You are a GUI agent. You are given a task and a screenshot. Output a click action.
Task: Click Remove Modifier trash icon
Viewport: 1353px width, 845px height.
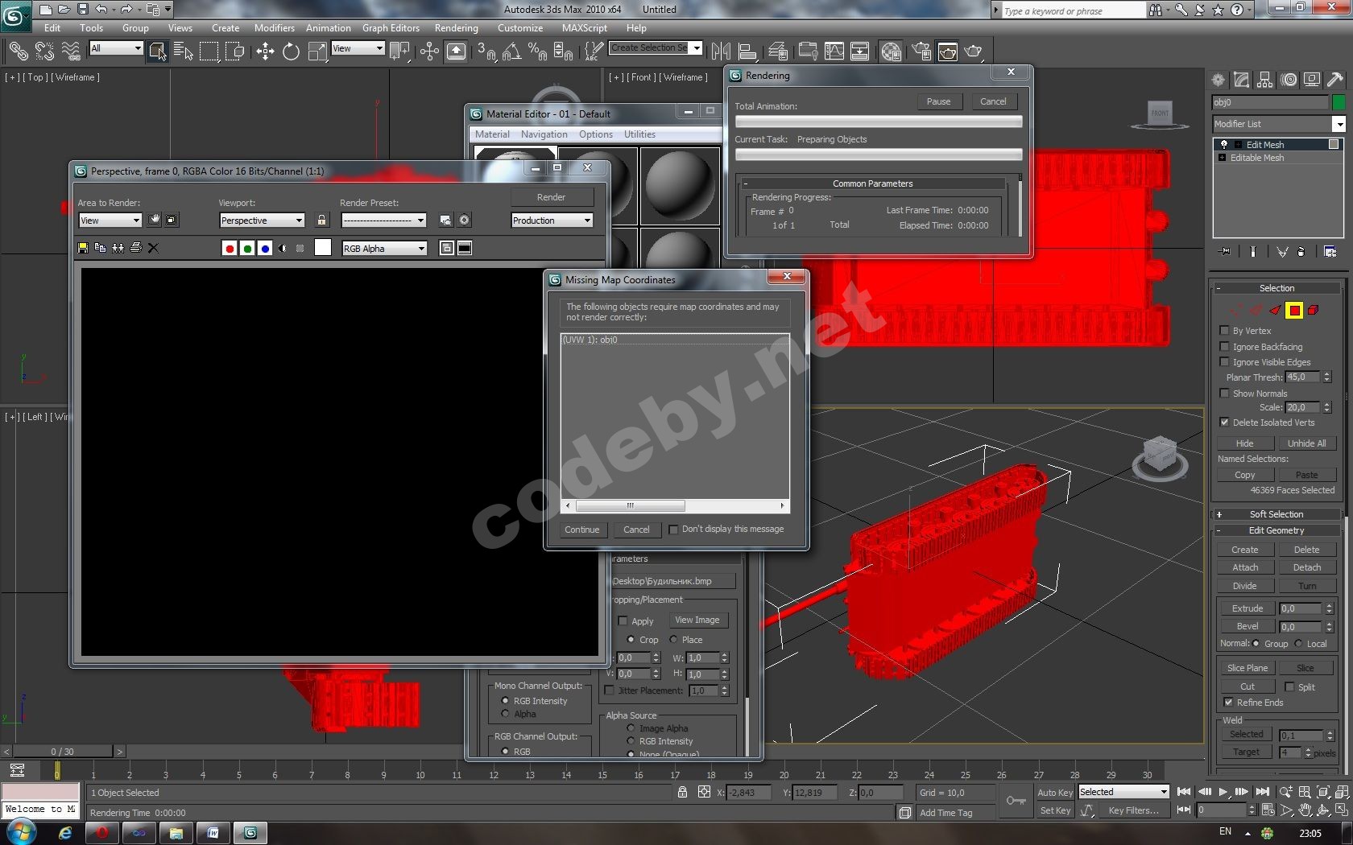pyautogui.click(x=1301, y=251)
